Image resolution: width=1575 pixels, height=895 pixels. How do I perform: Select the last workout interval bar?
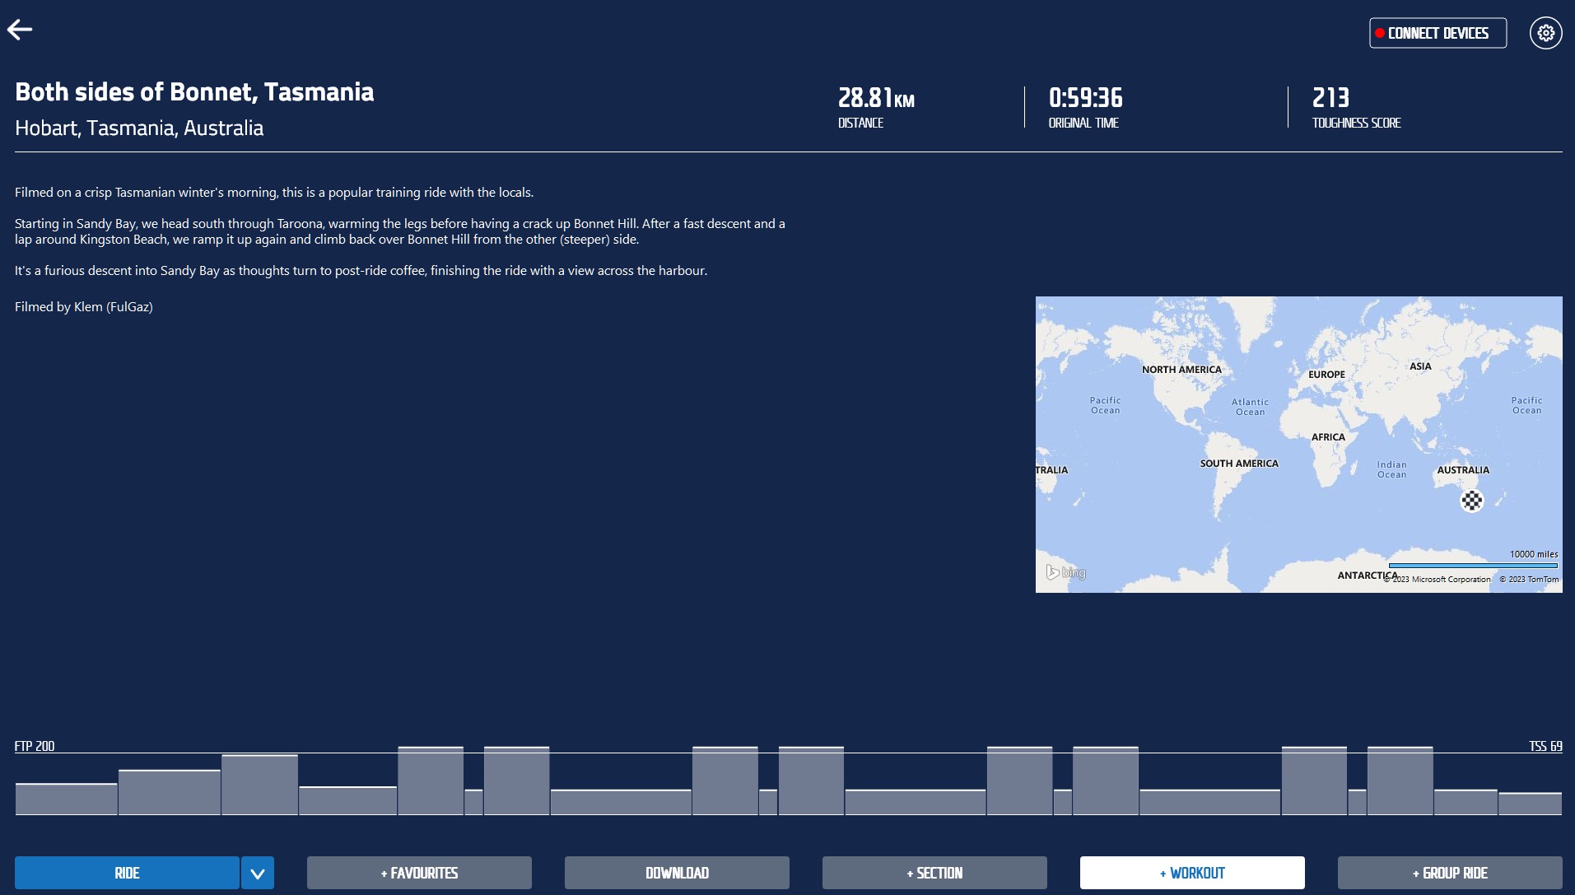(1530, 804)
